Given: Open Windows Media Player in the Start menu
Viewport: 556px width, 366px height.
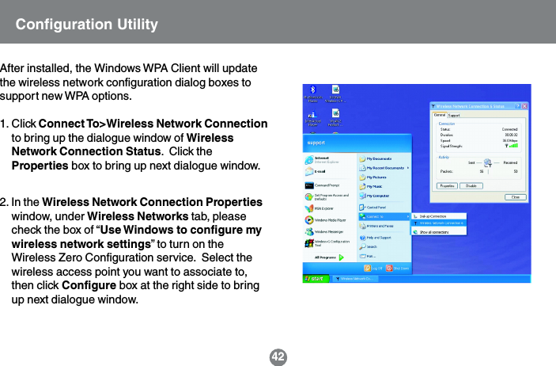Looking at the screenshot, I should 326,220.
